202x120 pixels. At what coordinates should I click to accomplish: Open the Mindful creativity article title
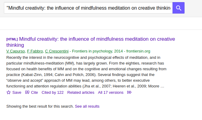pos(91,42)
